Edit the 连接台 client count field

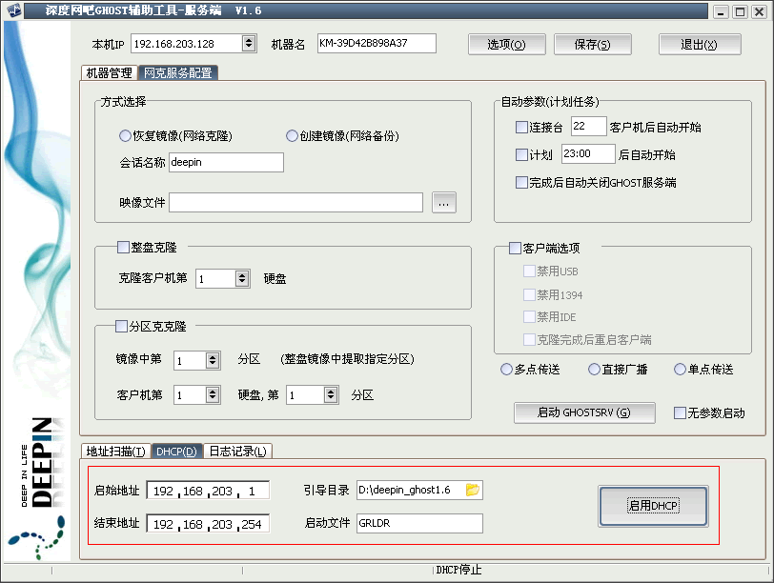pyautogui.click(x=588, y=127)
